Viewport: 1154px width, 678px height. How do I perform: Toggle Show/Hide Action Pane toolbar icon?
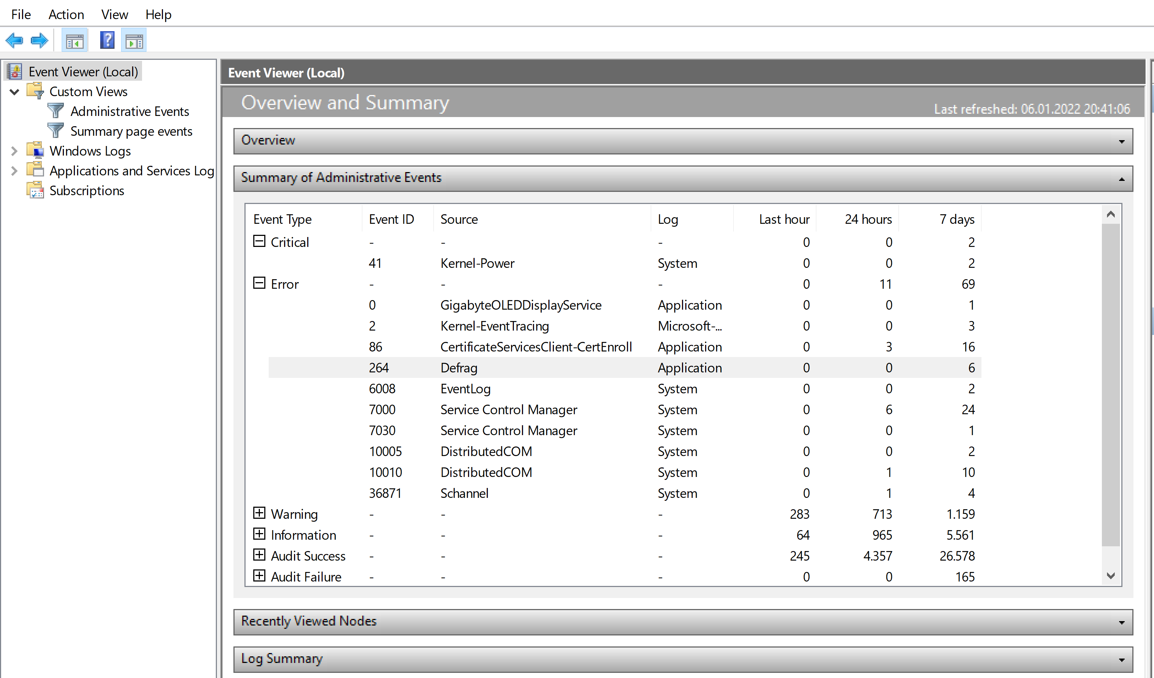tap(134, 42)
